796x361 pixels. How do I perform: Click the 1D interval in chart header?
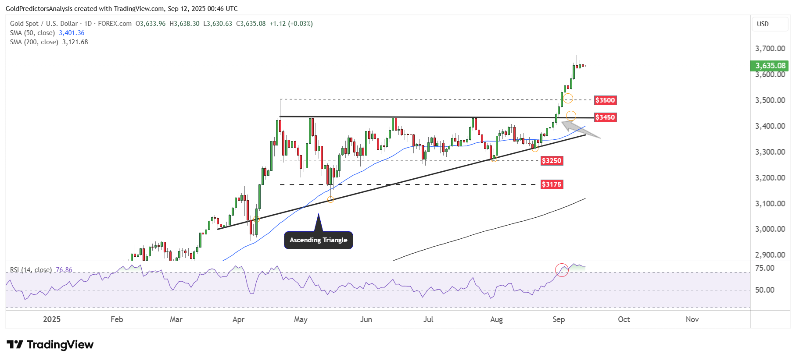pos(88,24)
